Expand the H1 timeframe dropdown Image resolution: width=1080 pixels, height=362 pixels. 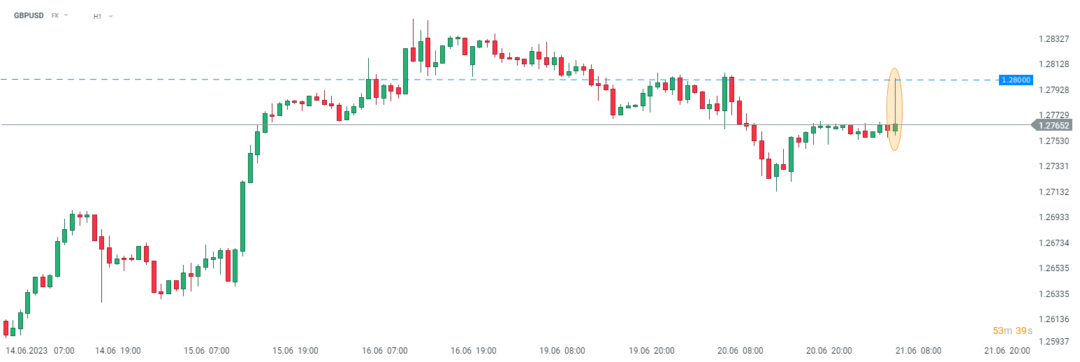coord(103,16)
